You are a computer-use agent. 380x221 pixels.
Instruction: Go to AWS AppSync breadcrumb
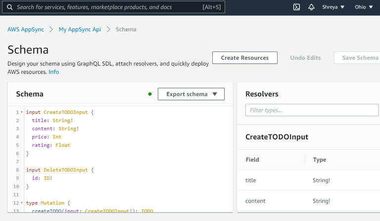pyautogui.click(x=25, y=29)
